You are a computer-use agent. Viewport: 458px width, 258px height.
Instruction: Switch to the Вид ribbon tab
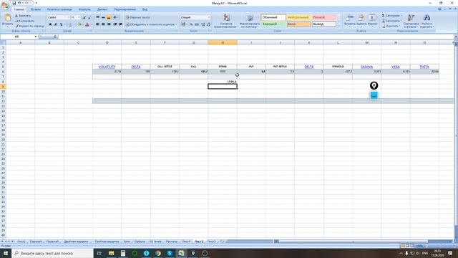[145, 9]
